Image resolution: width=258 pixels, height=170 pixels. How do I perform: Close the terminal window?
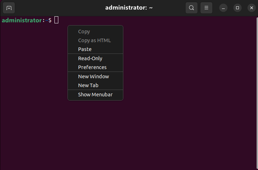click(x=251, y=8)
